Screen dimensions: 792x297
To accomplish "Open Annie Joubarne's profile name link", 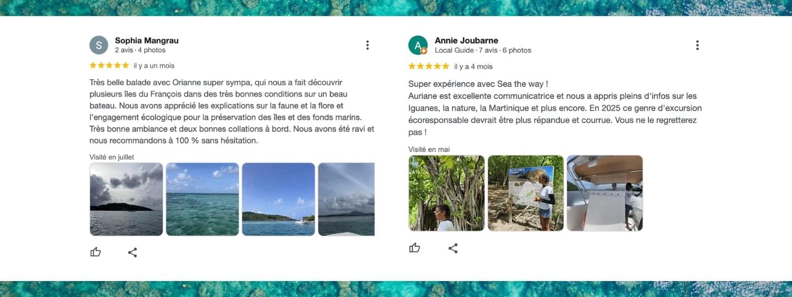I will point(466,40).
